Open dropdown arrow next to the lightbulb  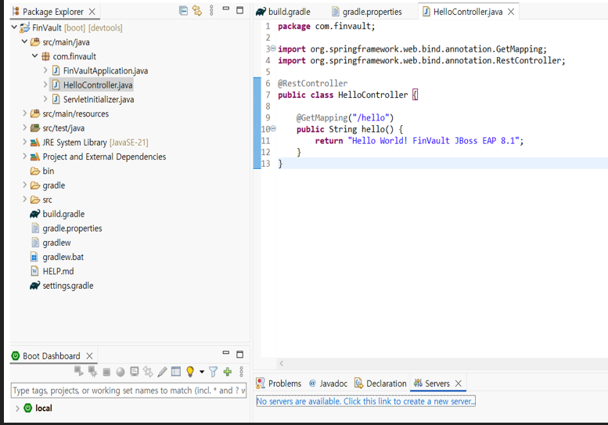[x=202, y=372]
